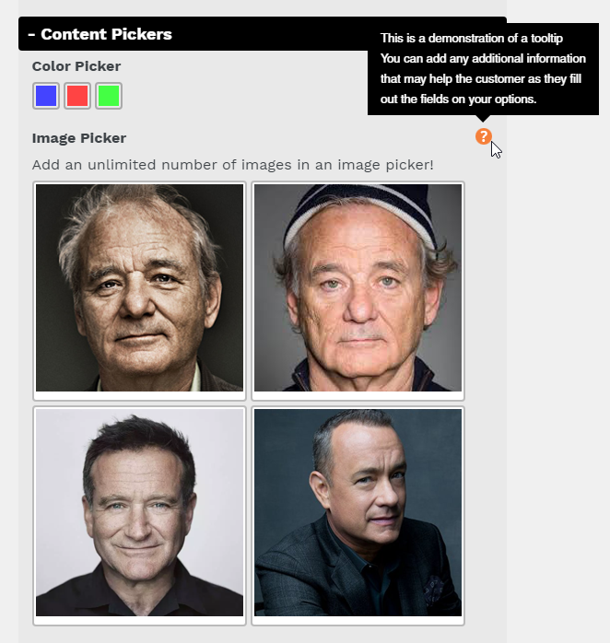Select the photo of man in striped beanie
Viewport: 610px width, 643px height.
click(358, 287)
